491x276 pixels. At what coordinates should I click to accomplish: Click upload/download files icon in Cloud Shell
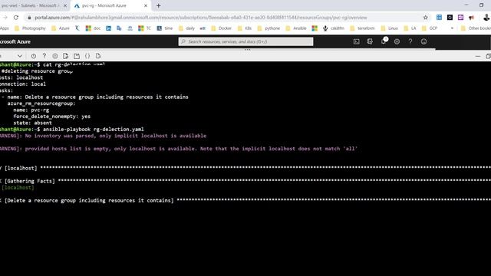coord(66,56)
